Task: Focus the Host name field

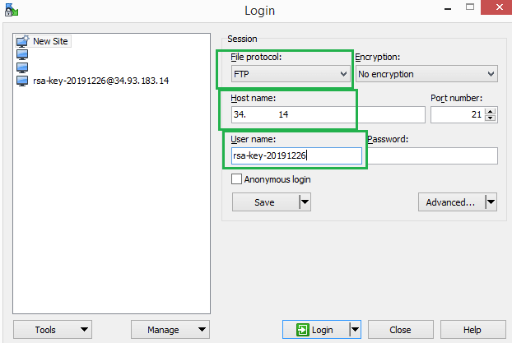Action: click(x=328, y=114)
